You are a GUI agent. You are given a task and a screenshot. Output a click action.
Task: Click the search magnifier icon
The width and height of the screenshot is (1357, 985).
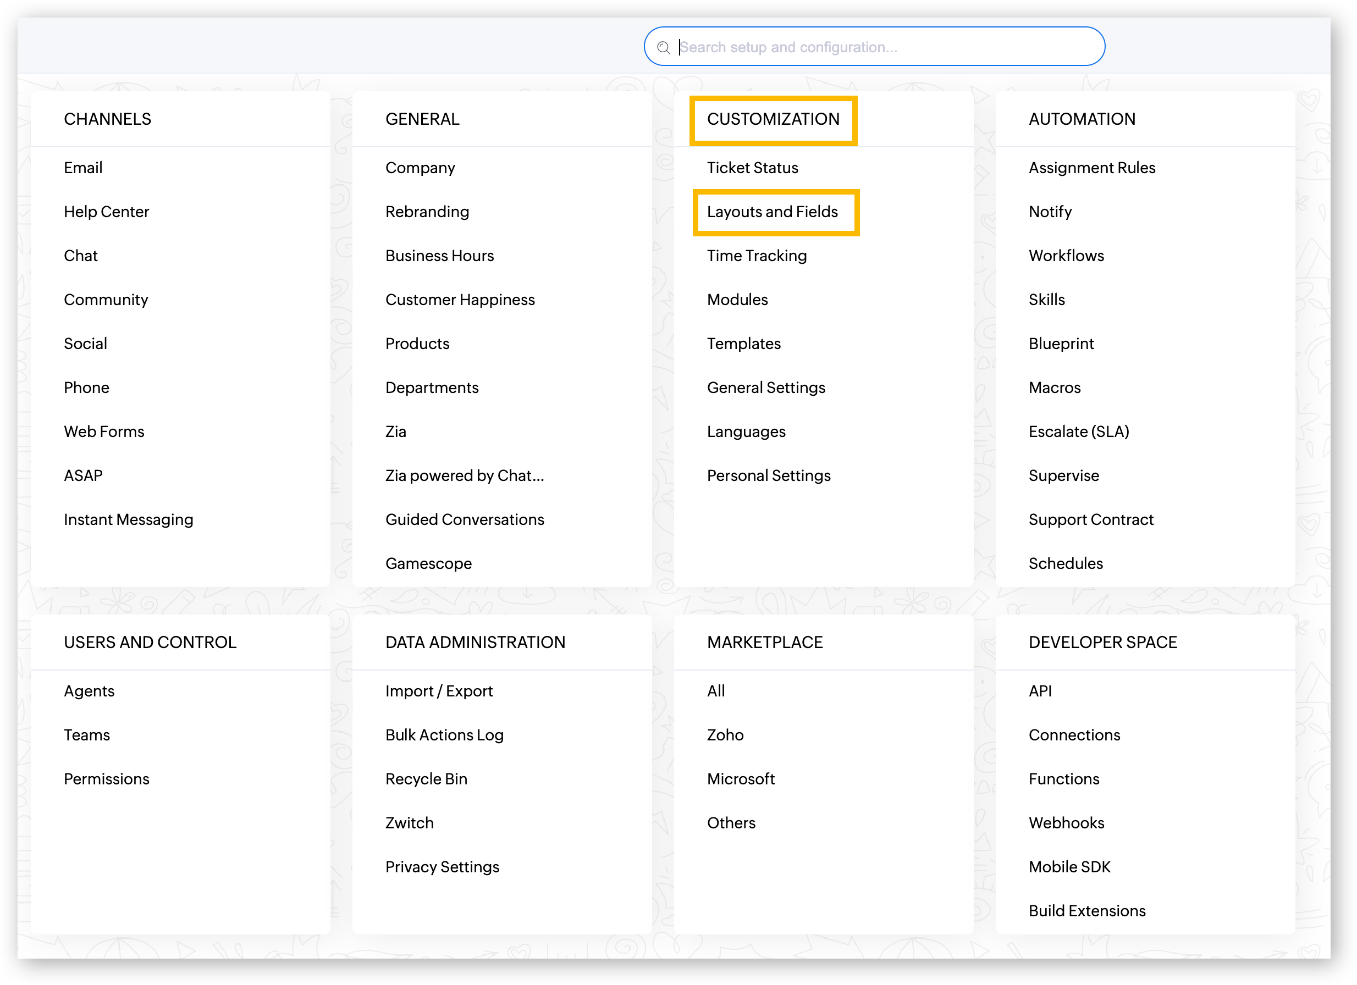(x=664, y=48)
